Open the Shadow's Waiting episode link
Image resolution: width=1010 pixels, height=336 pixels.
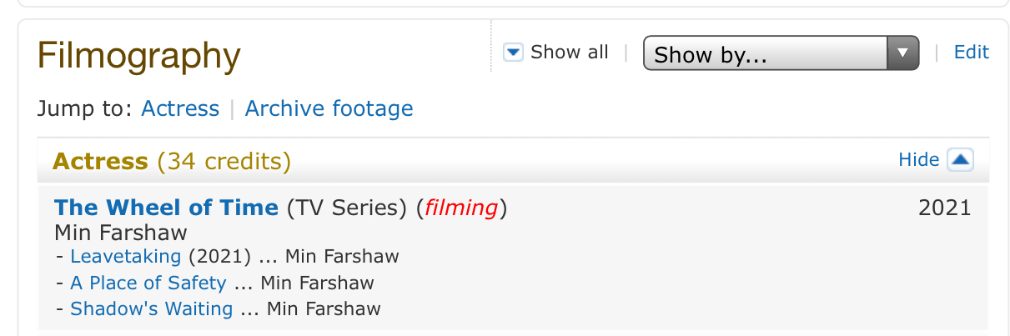[x=152, y=309]
